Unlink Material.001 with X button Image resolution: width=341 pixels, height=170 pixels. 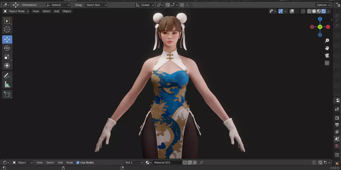(x=195, y=163)
